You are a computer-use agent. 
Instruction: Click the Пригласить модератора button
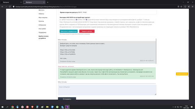(69, 31)
